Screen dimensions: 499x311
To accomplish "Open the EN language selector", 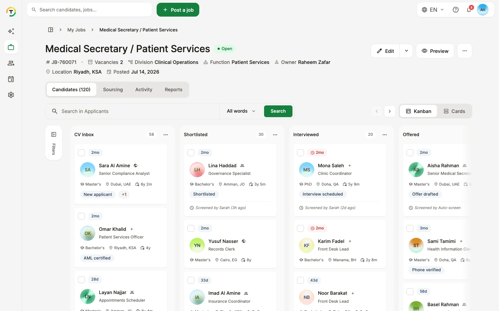I will [433, 10].
